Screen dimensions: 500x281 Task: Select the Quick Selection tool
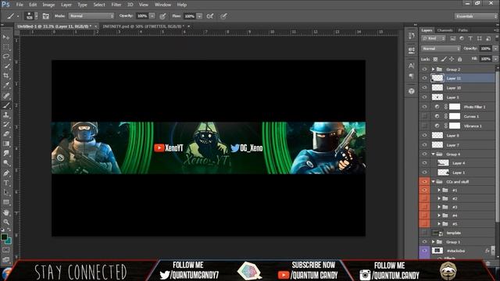pyautogui.click(x=6, y=66)
